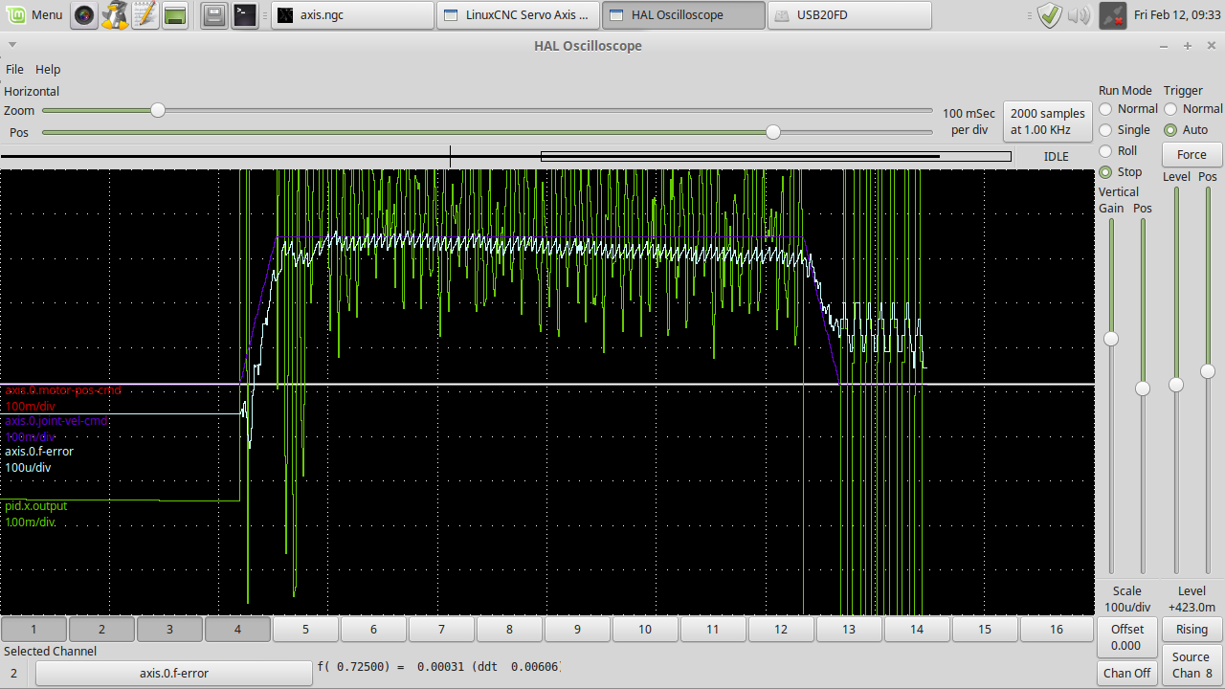This screenshot has height=689, width=1225.
Task: Click the shield update manager tray icon
Action: 1050,15
